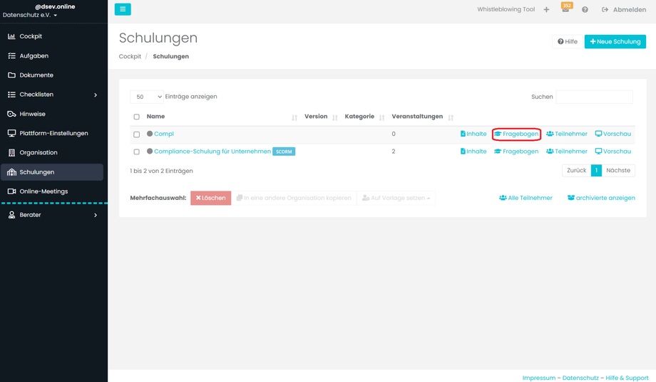Check the Compliance-Schulung für Unternehmen row checkbox
Screen dimensions: 656x382
click(x=136, y=152)
